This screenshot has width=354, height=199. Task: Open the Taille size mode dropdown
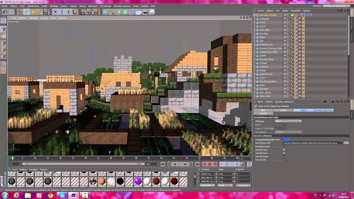(225, 185)
